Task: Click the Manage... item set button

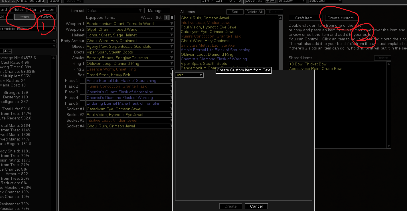Action: pos(157,11)
